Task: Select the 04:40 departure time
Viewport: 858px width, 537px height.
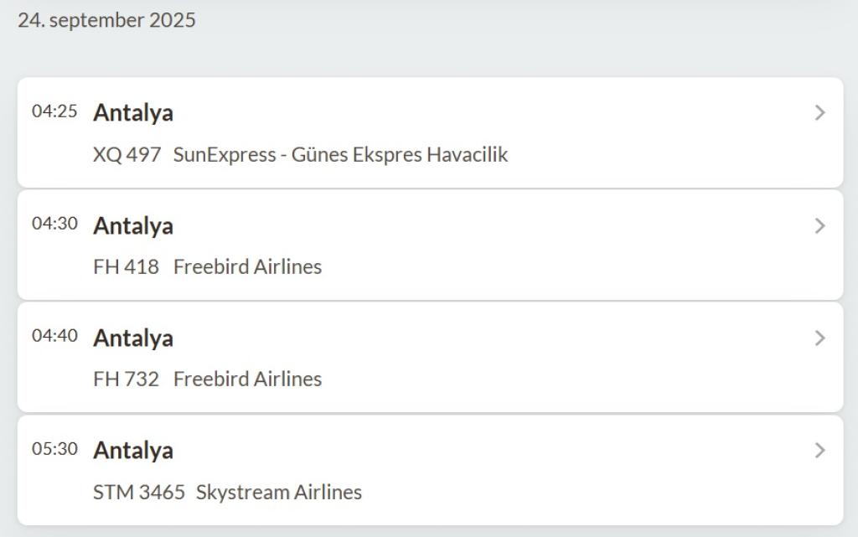Action: tap(54, 336)
